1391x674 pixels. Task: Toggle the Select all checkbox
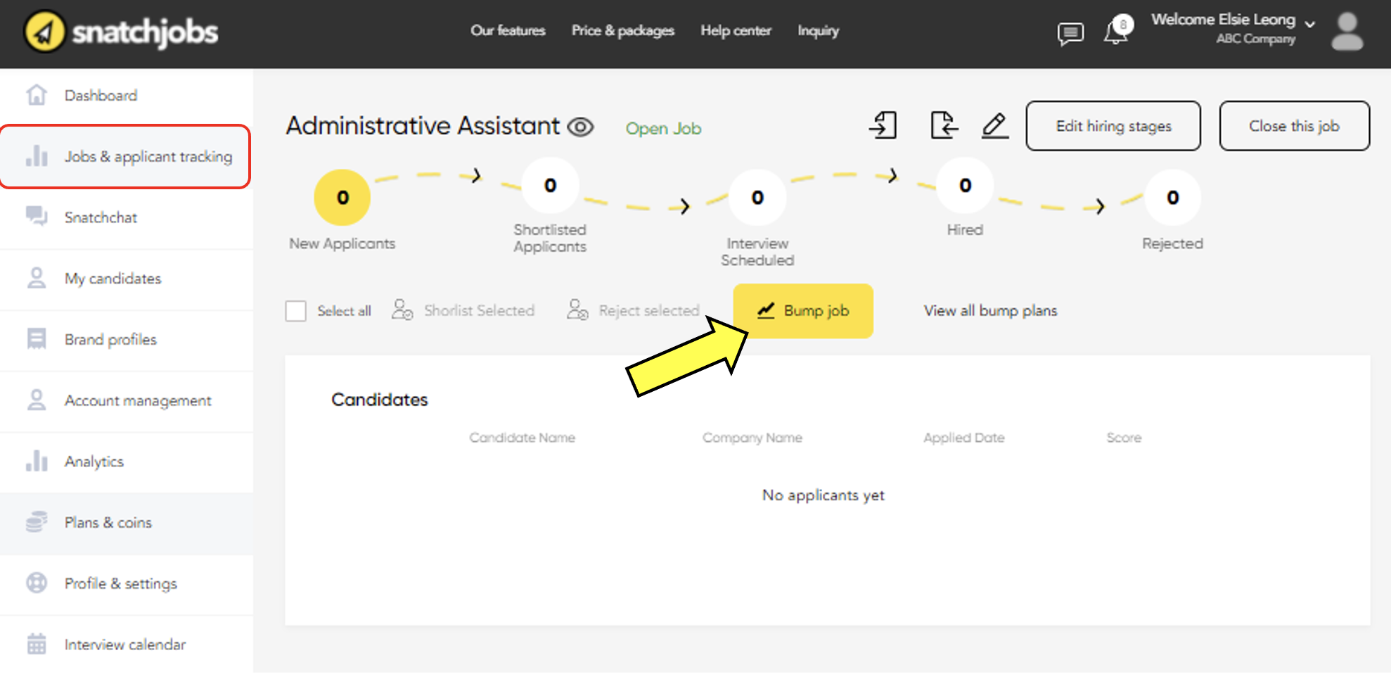(x=296, y=311)
